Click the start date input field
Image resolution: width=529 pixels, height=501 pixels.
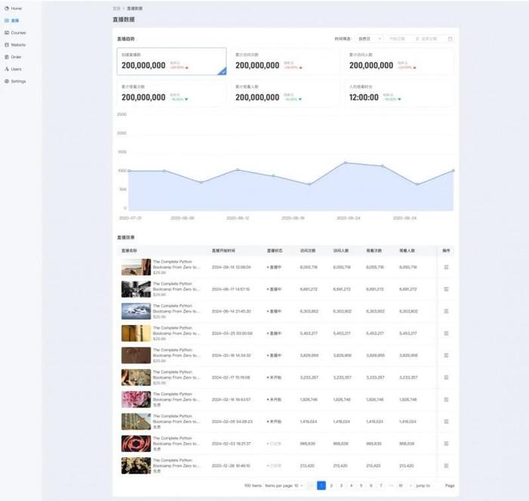(398, 39)
